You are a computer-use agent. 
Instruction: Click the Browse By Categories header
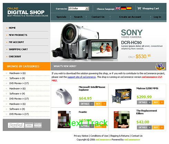pyautogui.click(x=27, y=66)
